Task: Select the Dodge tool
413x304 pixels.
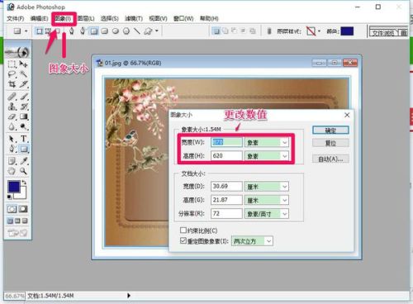Action: pos(24,127)
